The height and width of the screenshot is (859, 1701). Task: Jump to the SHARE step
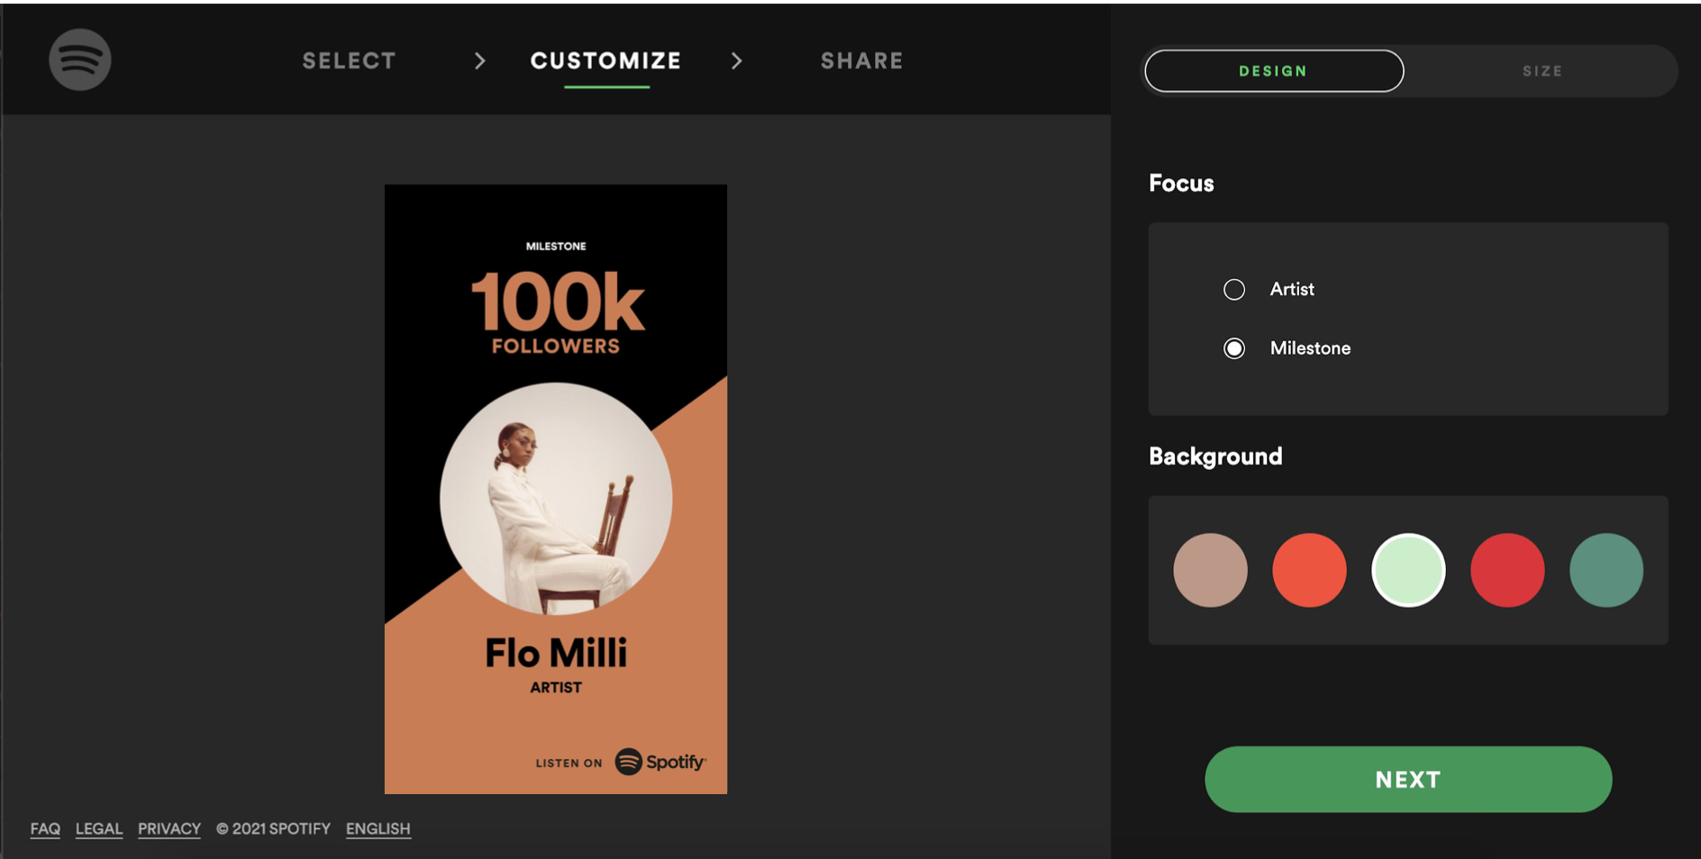click(x=862, y=60)
